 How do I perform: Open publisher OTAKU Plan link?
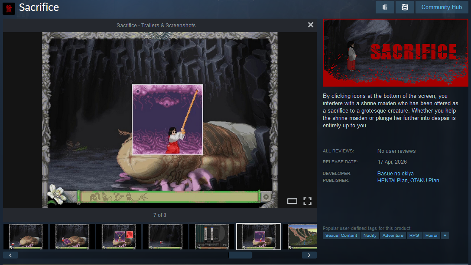425,181
